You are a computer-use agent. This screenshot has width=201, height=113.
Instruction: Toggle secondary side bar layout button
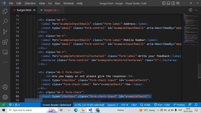173,3
